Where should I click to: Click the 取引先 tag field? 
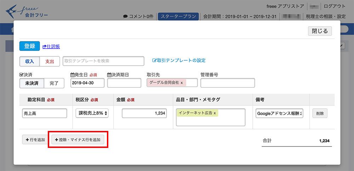(x=172, y=83)
